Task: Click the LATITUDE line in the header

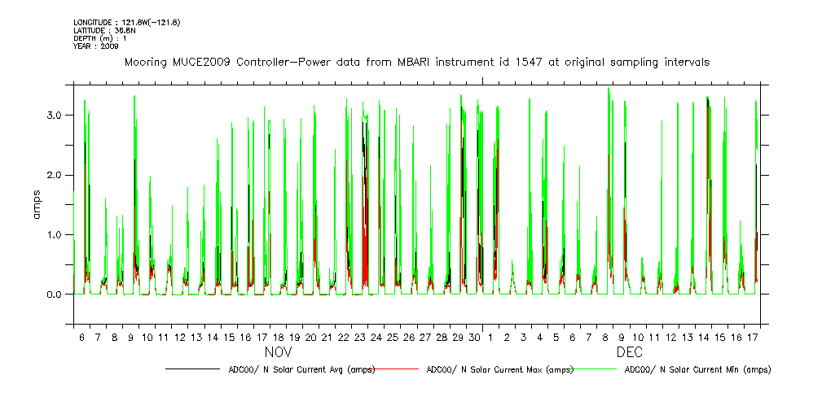Action: click(103, 30)
